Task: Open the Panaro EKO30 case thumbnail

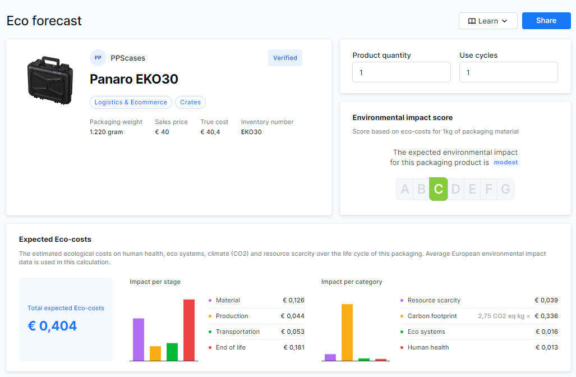Action: 50,80
